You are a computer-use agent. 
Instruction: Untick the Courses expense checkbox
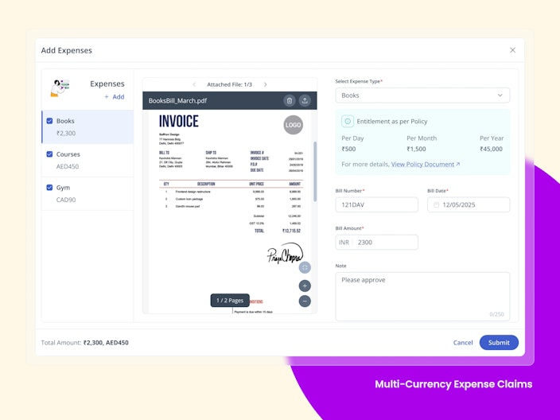(x=49, y=154)
